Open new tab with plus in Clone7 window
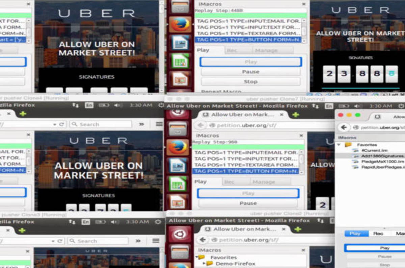 (296, 115)
